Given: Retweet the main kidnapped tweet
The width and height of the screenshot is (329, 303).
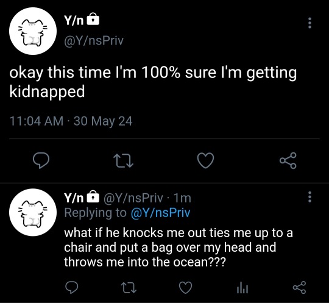Looking at the screenshot, I should 123,161.
